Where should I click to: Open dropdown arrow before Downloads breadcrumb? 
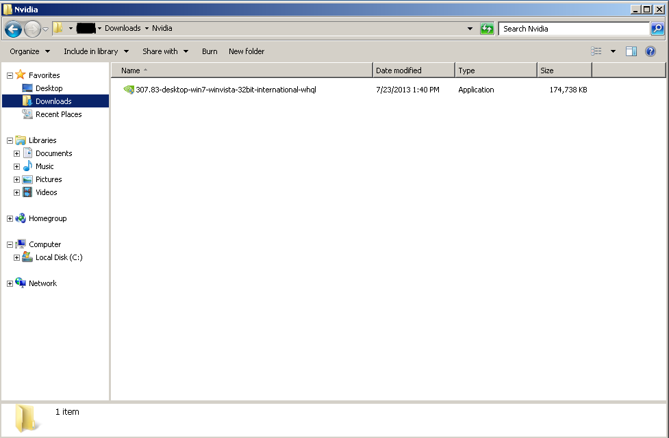tap(99, 28)
